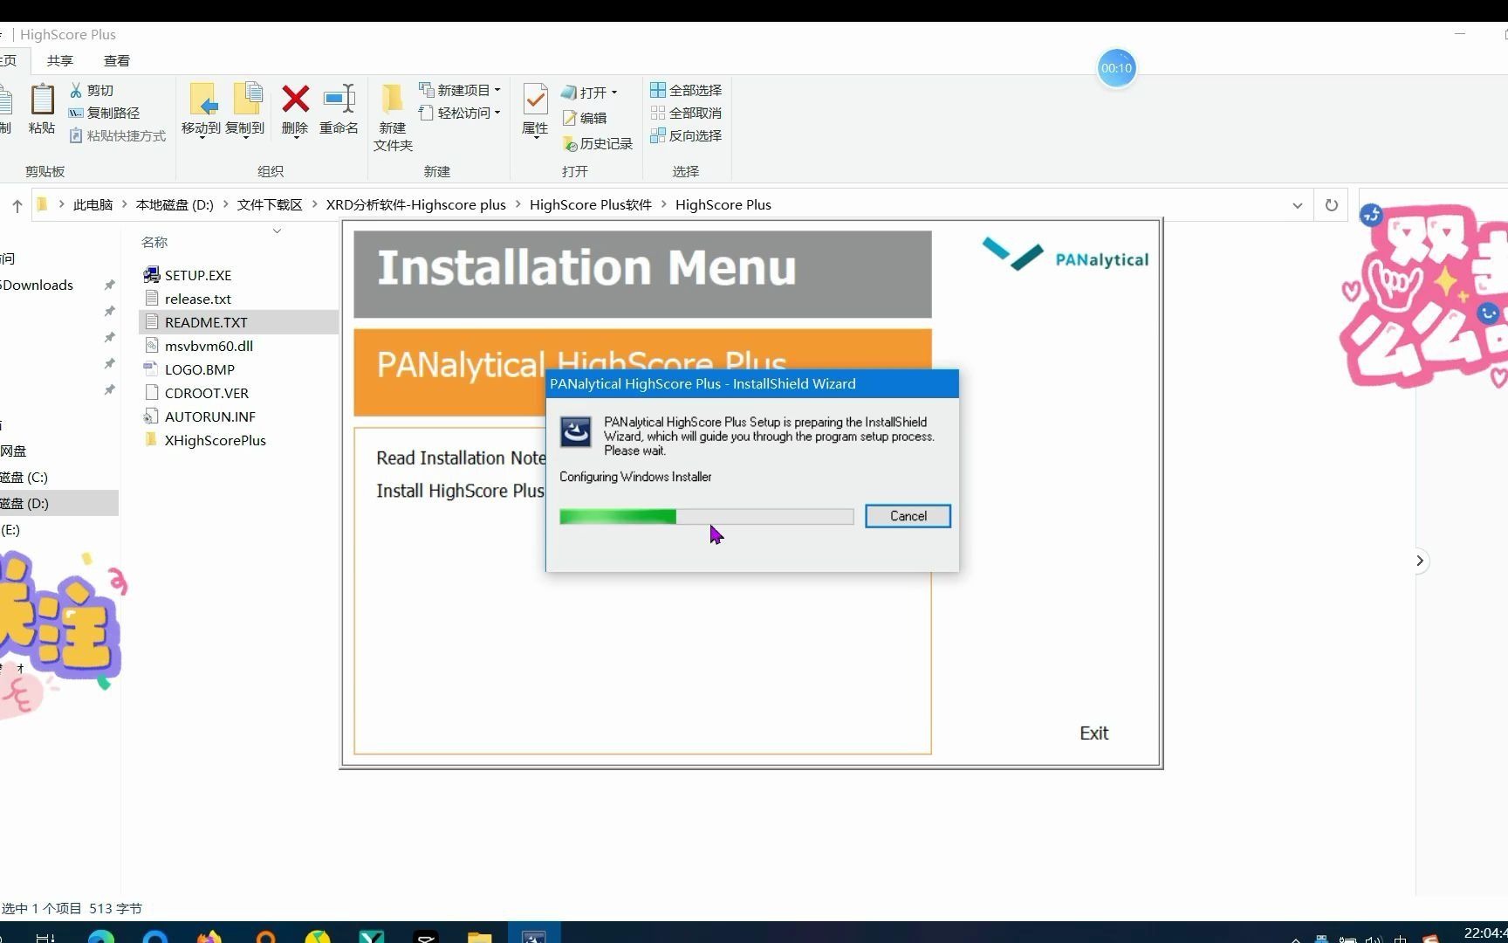Click History (历史记录) item
Viewport: 1508px width, 943px height.
click(x=598, y=143)
